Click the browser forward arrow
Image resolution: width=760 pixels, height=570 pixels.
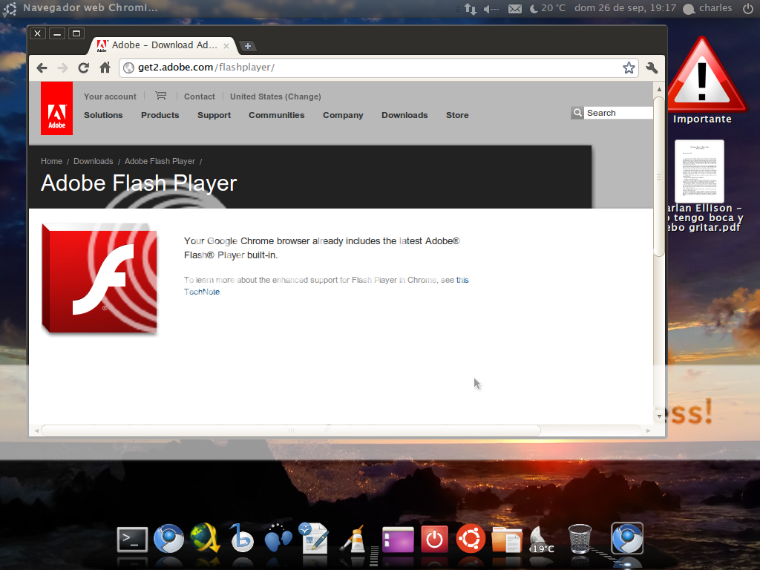pyautogui.click(x=62, y=68)
